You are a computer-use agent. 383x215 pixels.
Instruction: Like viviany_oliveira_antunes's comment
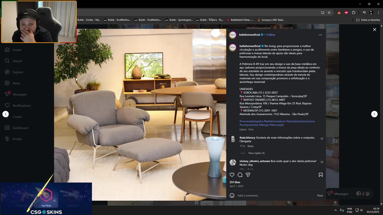322,162
